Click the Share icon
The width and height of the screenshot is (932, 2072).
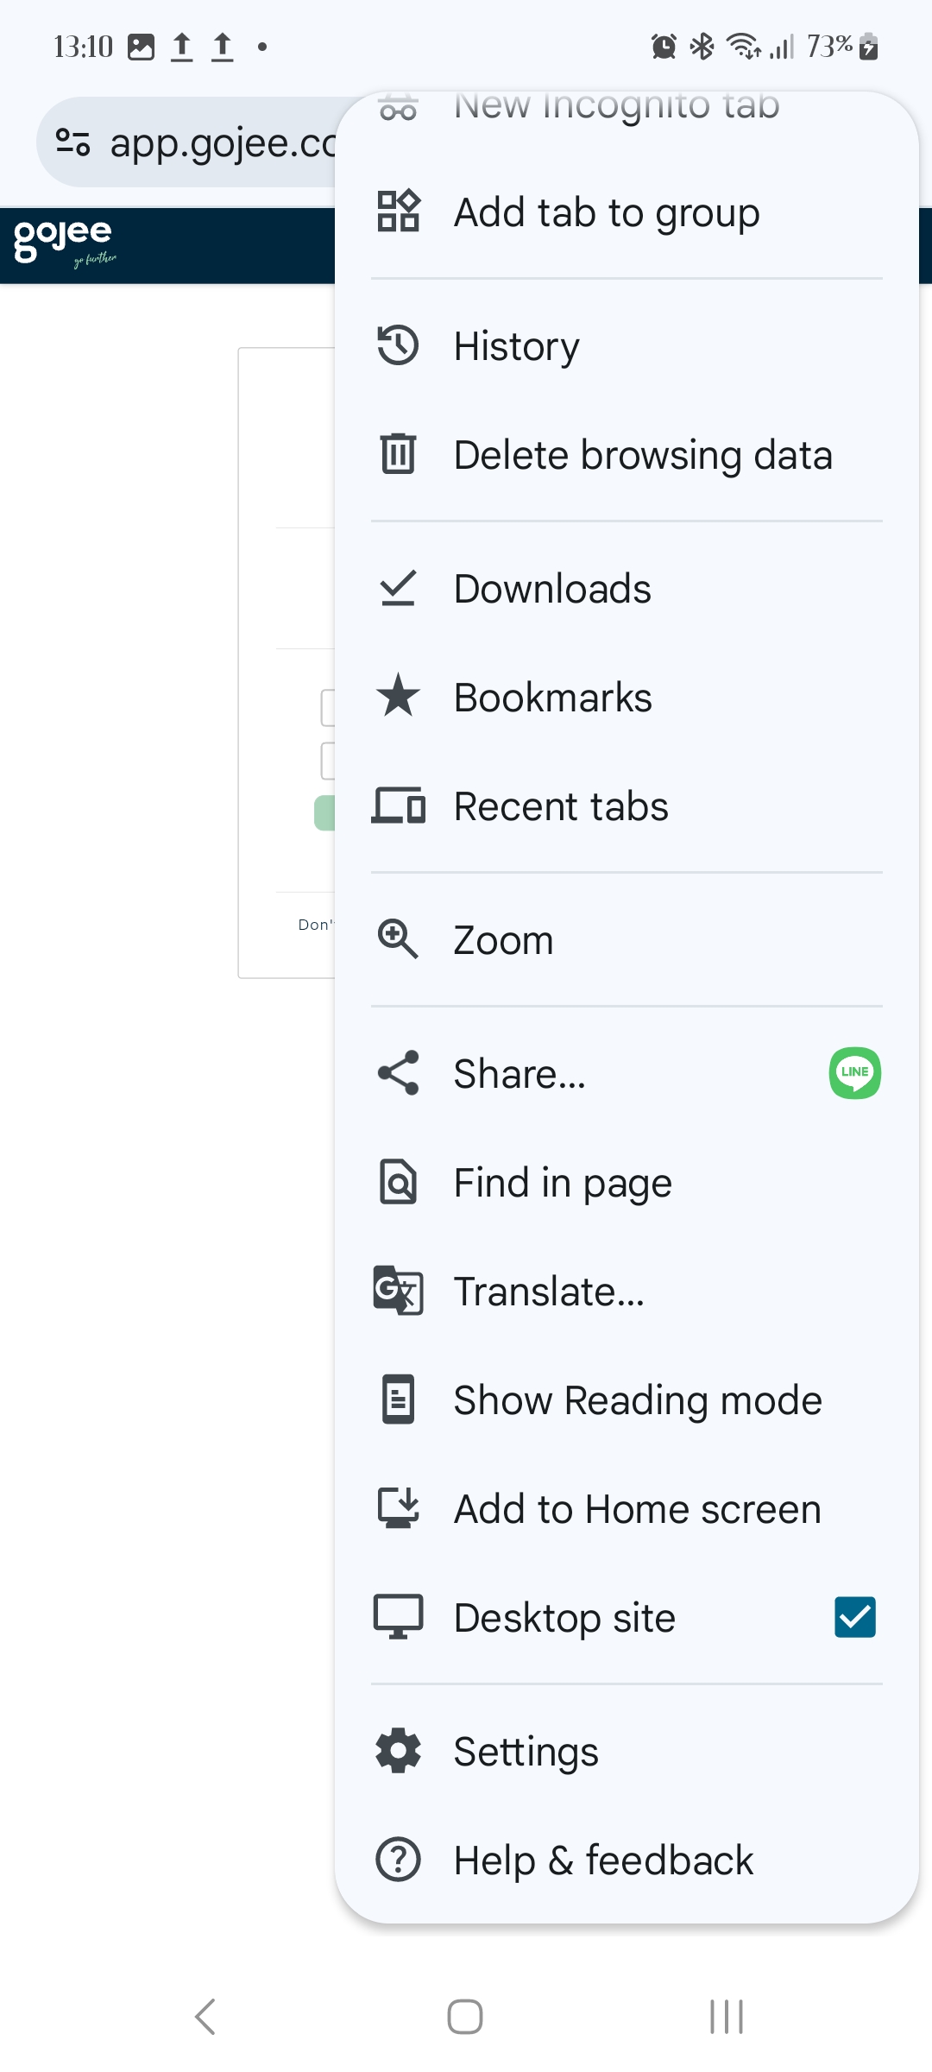point(398,1073)
